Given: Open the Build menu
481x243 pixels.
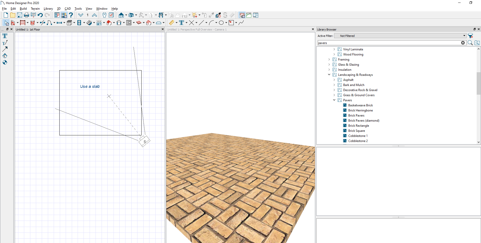Looking at the screenshot, I should click(x=23, y=9).
